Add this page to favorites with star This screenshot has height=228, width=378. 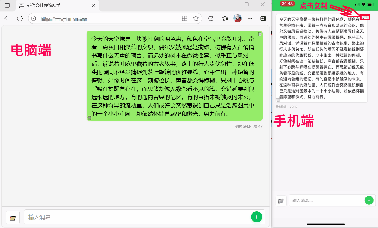[196, 19]
